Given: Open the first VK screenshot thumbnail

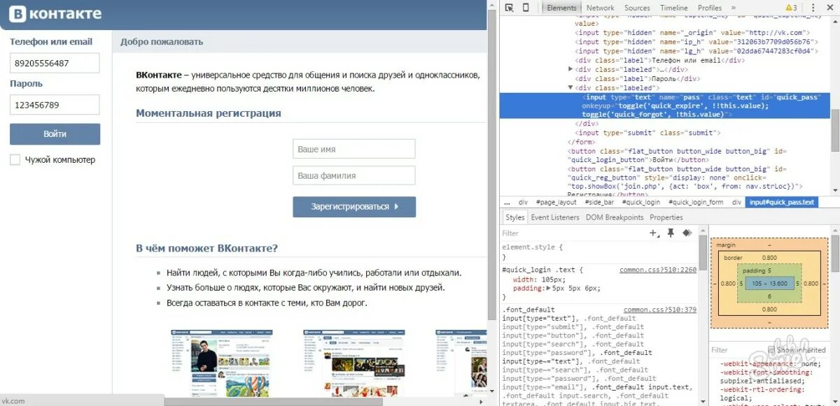Looking at the screenshot, I should 223,363.
